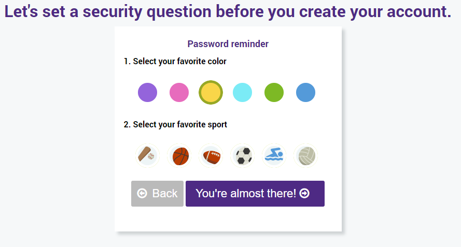
Task: Choose the basketball sport icon
Action: (x=179, y=156)
